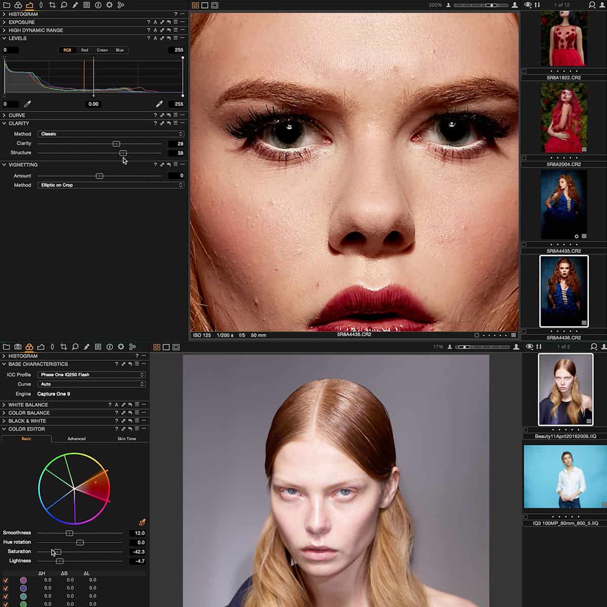
Task: Open the ICC Profile dropdown showing Phase One IQ250
Action: [91, 374]
